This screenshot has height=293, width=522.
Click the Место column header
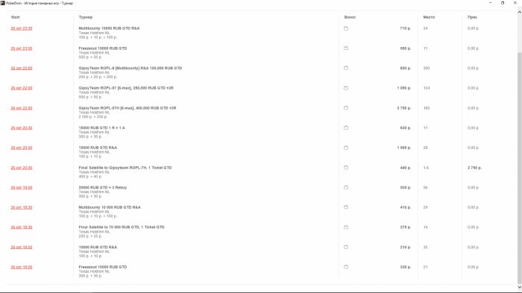coord(429,17)
